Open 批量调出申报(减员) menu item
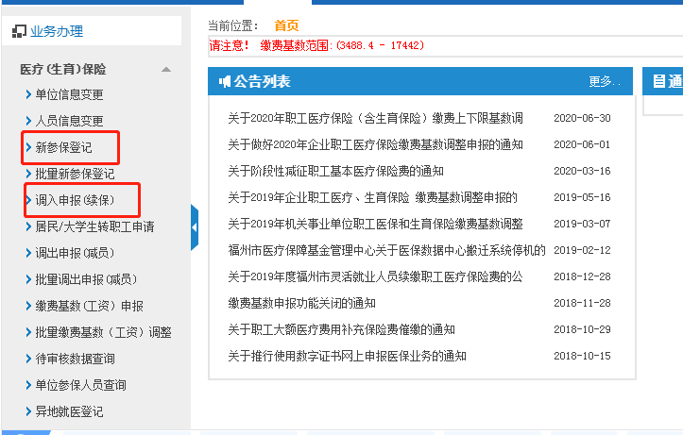This screenshot has width=683, height=435. 86,279
